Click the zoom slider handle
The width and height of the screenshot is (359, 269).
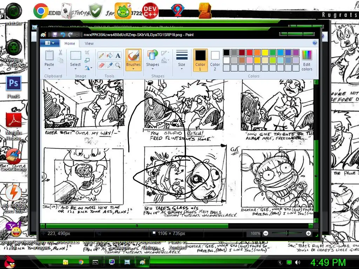(x=287, y=233)
